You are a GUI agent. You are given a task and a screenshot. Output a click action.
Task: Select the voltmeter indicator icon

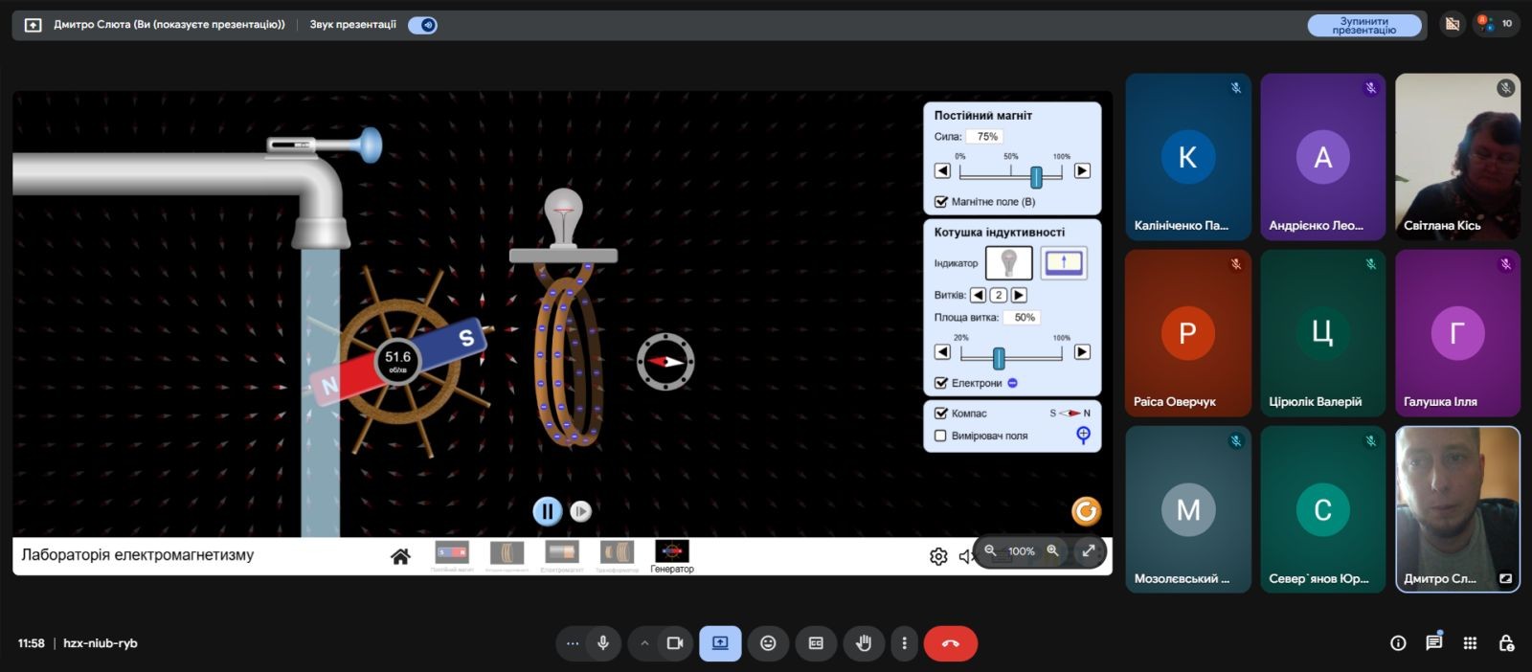coord(1063,262)
